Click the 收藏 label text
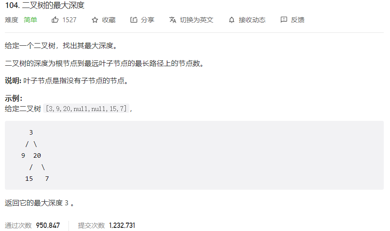Screen dimensions: 390x231 pyautogui.click(x=109, y=20)
